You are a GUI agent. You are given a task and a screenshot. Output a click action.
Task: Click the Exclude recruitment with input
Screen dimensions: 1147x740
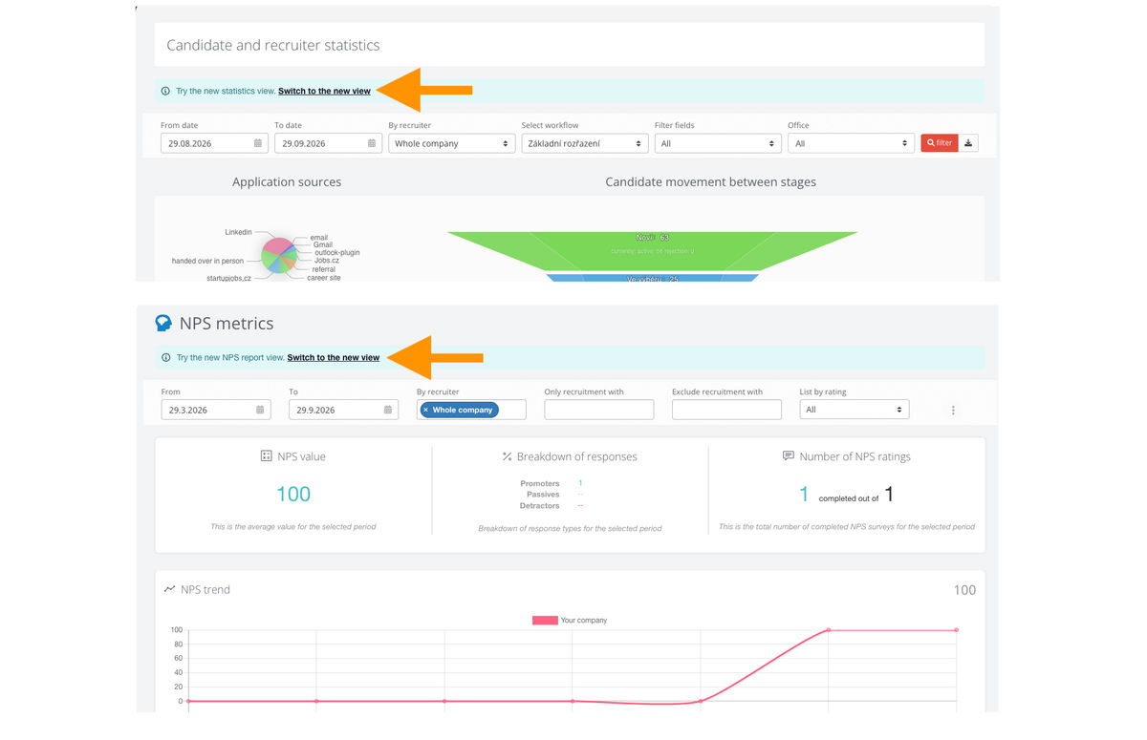[726, 410]
